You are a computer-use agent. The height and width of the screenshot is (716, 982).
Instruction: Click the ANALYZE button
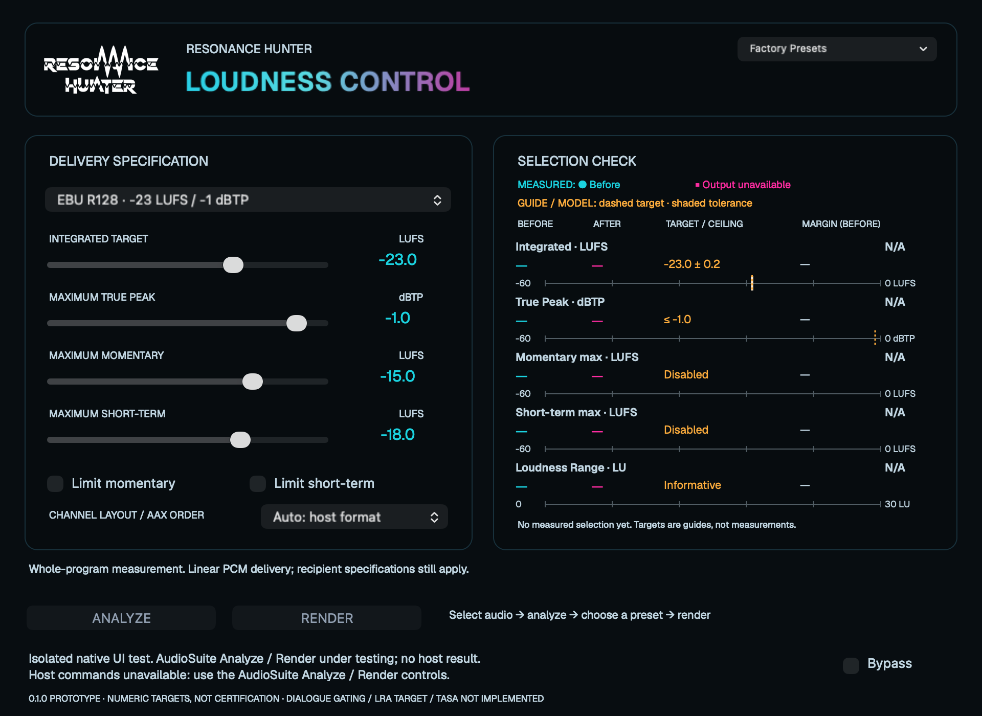tap(121, 618)
